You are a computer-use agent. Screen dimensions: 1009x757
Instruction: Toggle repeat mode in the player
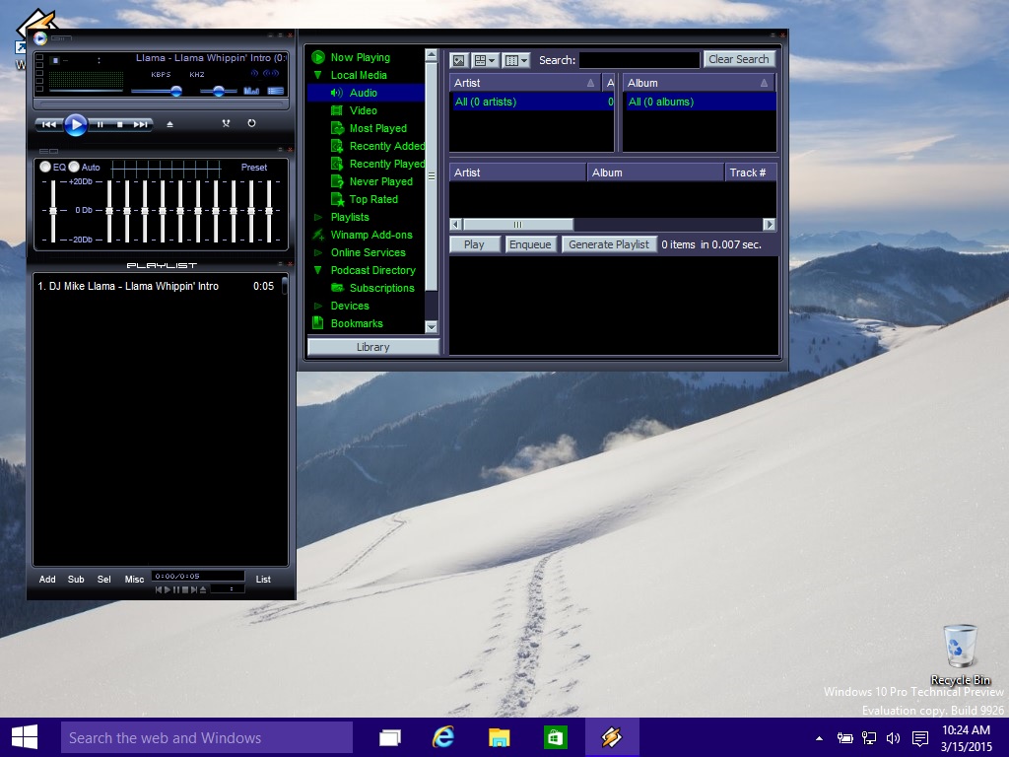click(251, 123)
